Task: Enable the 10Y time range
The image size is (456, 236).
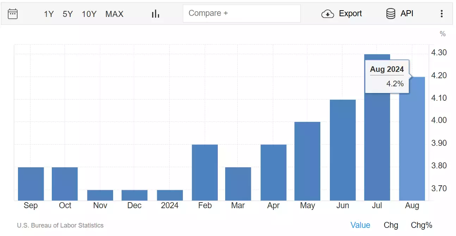Action: tap(89, 14)
